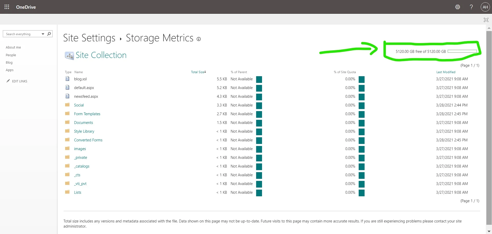Open the AH account avatar
This screenshot has width=492, height=234.
(x=485, y=7)
